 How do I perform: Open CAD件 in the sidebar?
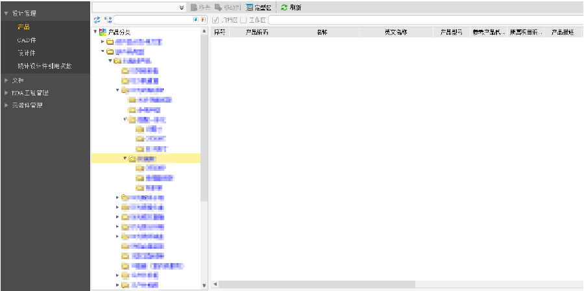[x=27, y=40]
